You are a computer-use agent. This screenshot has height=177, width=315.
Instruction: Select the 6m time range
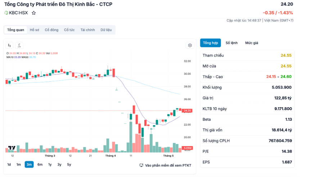pyautogui.click(x=40, y=165)
